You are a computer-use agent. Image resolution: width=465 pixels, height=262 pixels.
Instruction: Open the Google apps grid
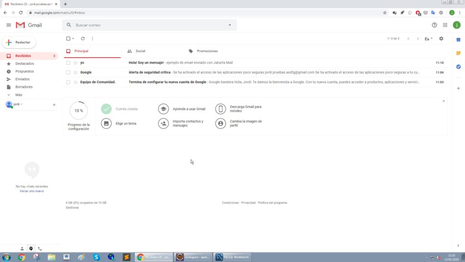[x=444, y=25]
